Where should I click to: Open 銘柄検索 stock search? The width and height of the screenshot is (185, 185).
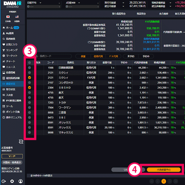pos(9,39)
